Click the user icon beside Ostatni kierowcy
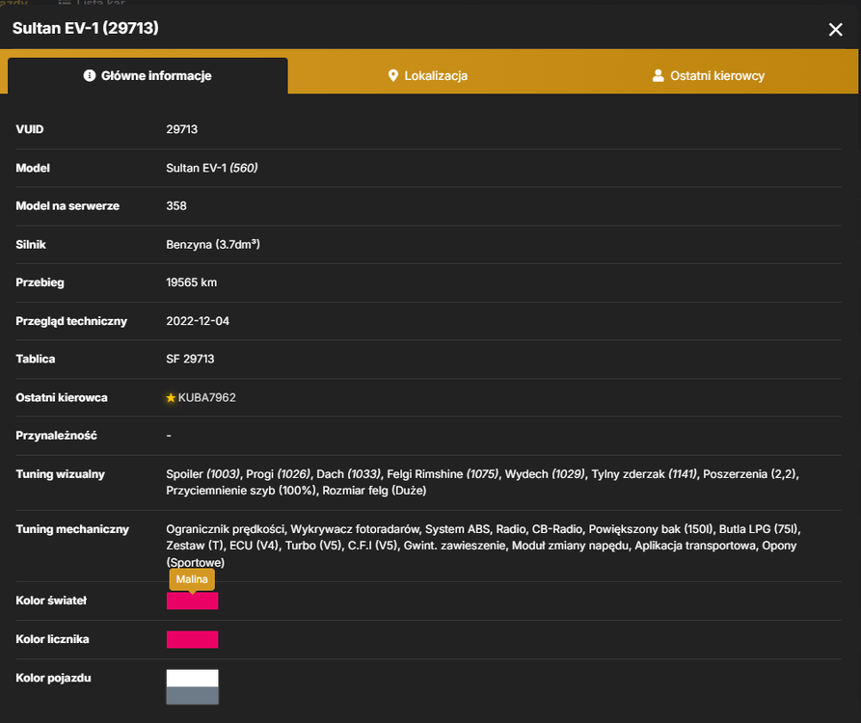The image size is (861, 723). click(658, 76)
